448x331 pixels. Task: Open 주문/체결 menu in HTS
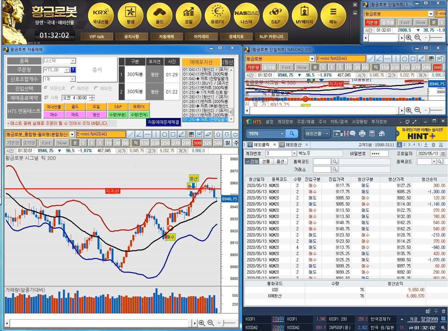point(306,122)
